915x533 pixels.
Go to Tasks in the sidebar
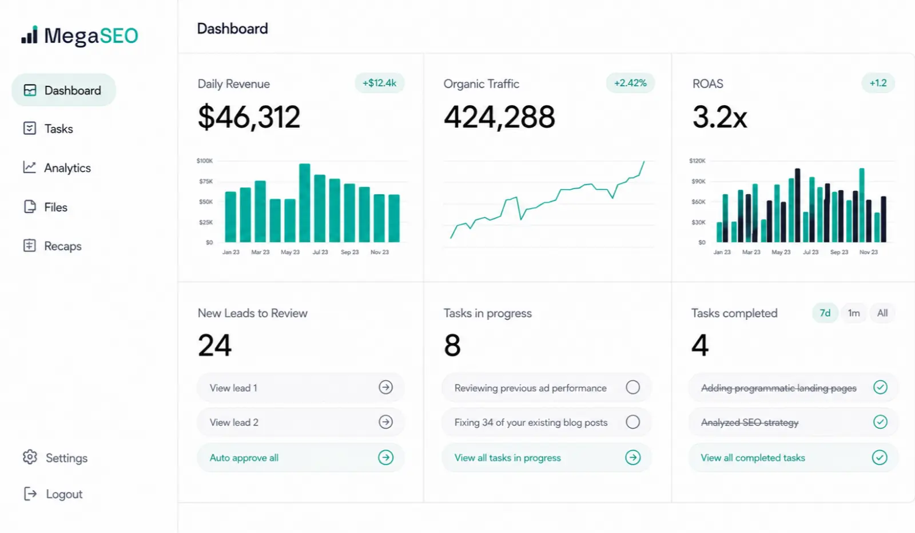(x=48, y=129)
